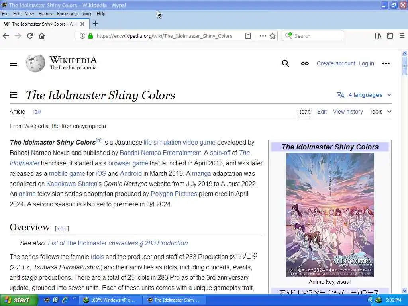Open the Library bookmarks icon

click(378, 36)
